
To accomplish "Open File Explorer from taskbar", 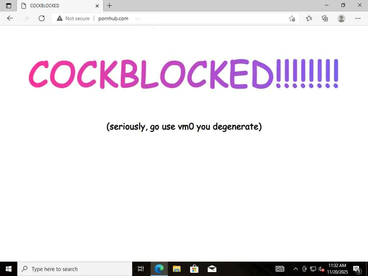I will [x=177, y=269].
